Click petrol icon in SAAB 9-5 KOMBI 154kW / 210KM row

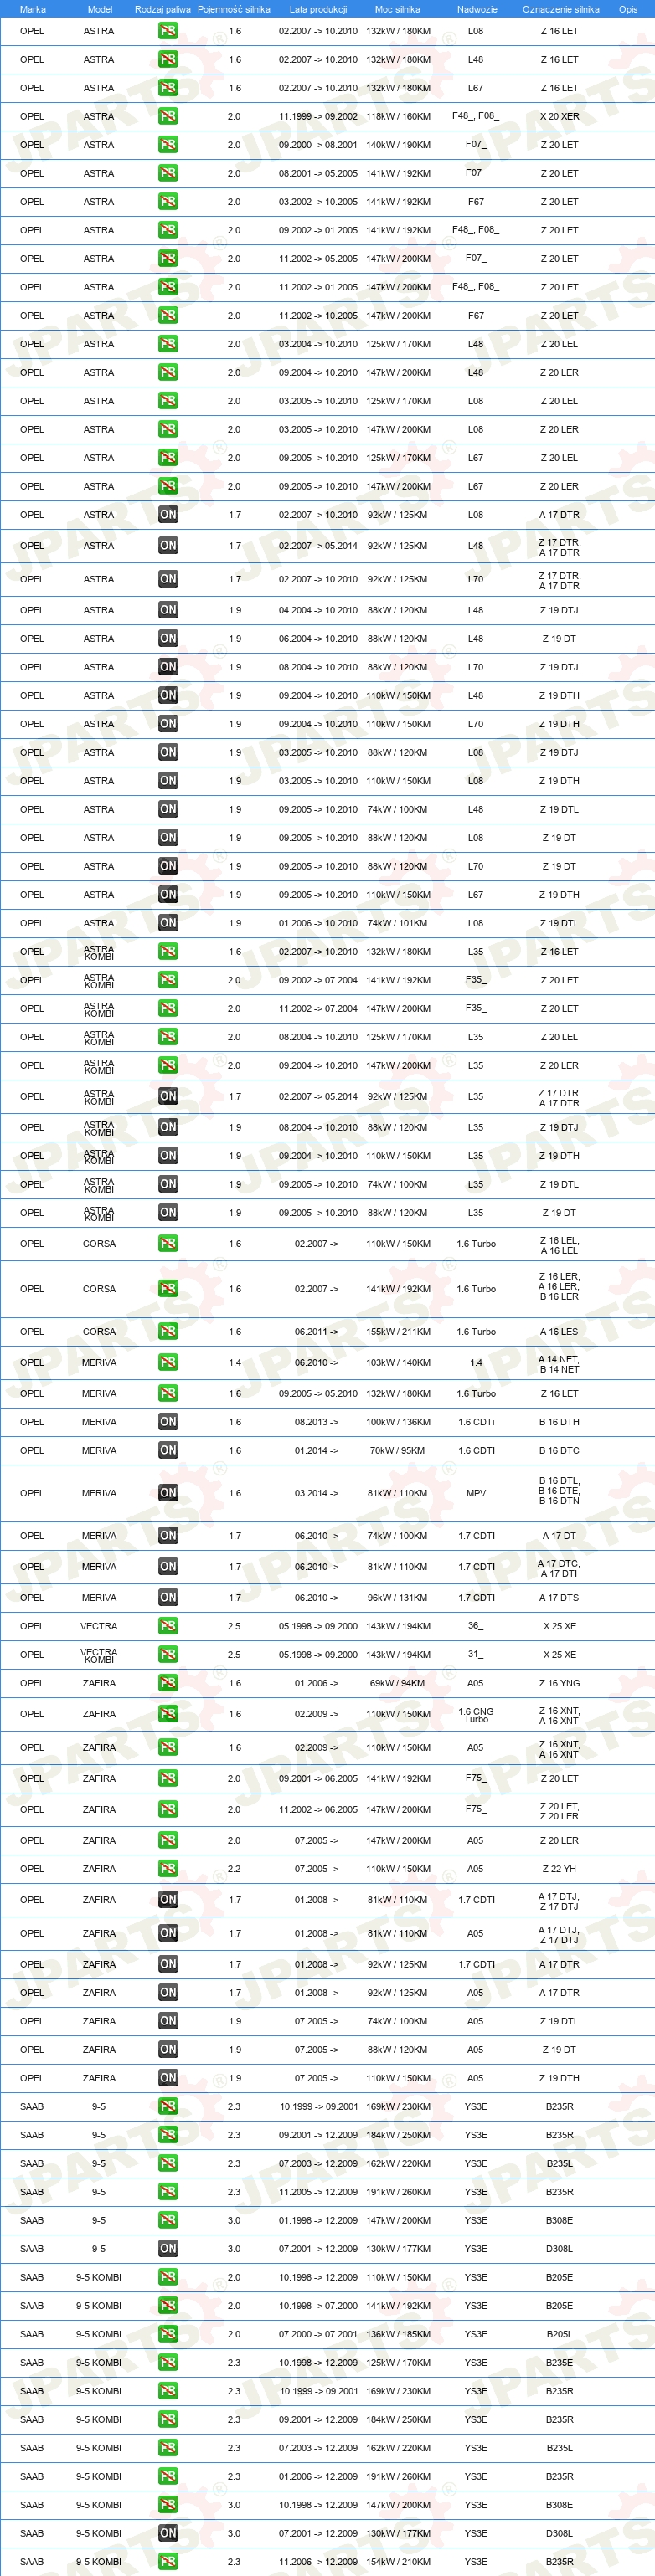[x=168, y=2562]
